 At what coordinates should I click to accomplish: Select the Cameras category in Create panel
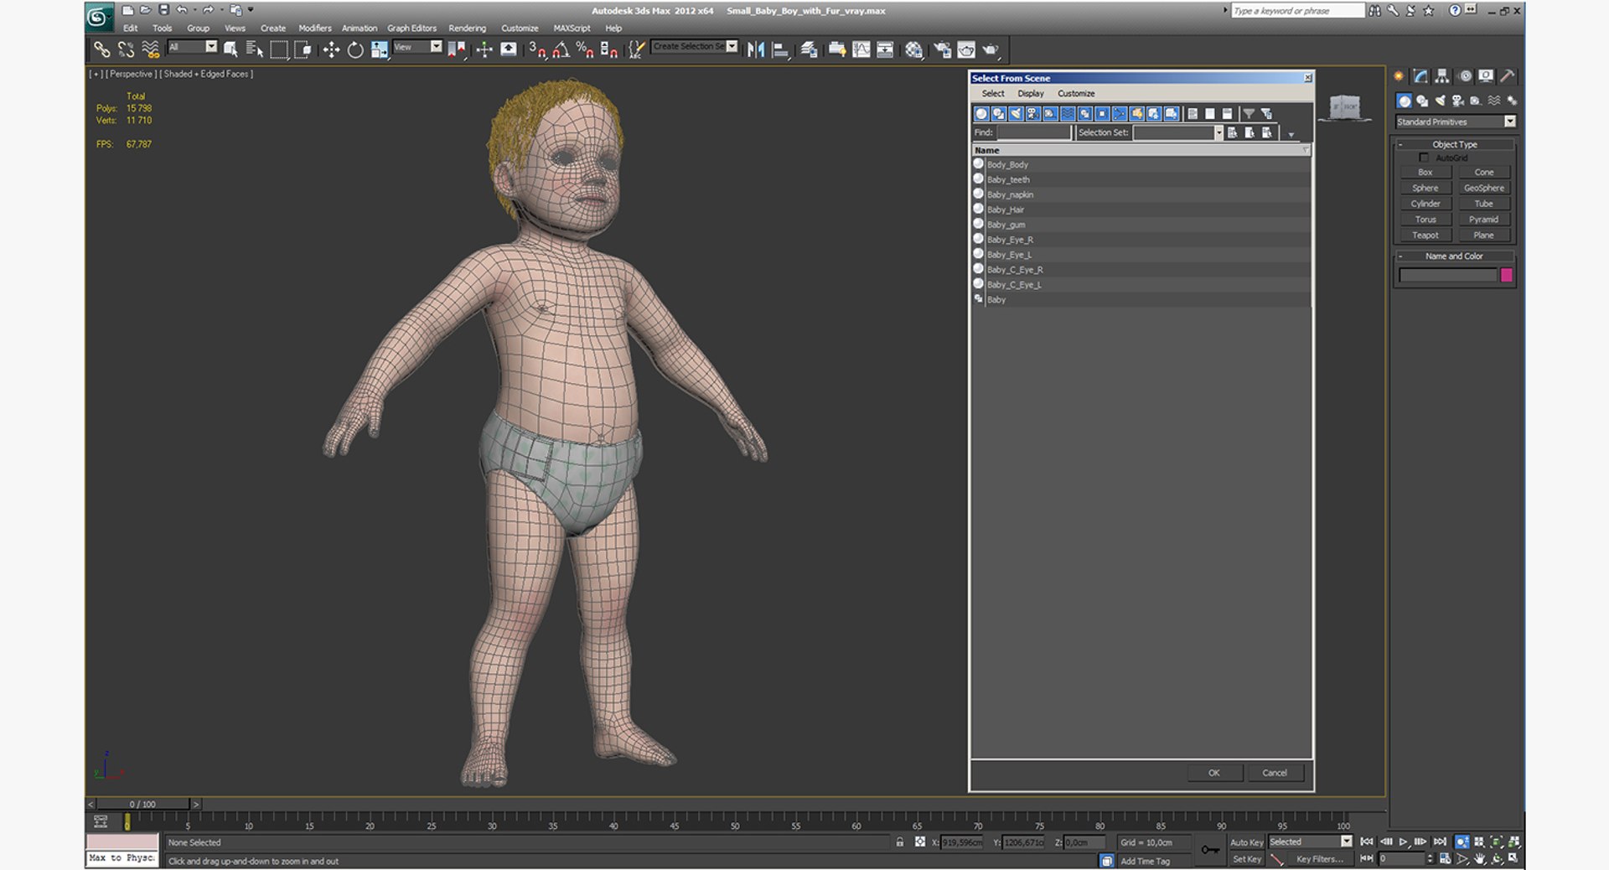click(1458, 101)
